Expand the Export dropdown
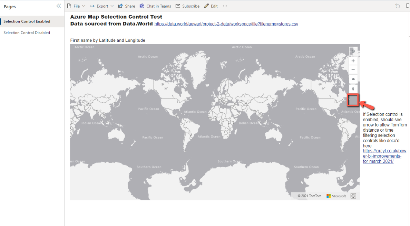 pos(101,6)
